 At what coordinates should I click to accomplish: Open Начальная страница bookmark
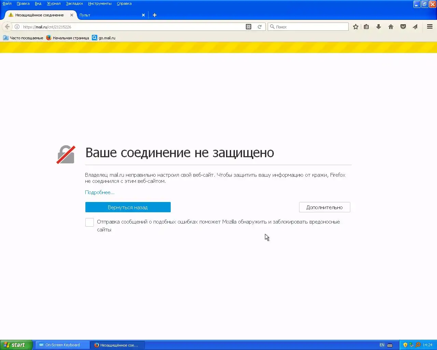coord(68,38)
